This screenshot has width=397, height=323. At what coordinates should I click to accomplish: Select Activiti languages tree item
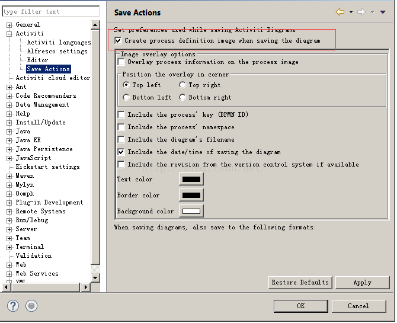coord(59,42)
